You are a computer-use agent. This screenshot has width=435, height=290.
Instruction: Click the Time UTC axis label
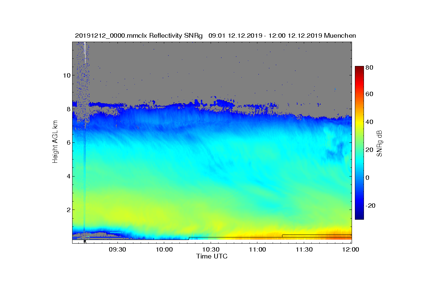click(212, 256)
